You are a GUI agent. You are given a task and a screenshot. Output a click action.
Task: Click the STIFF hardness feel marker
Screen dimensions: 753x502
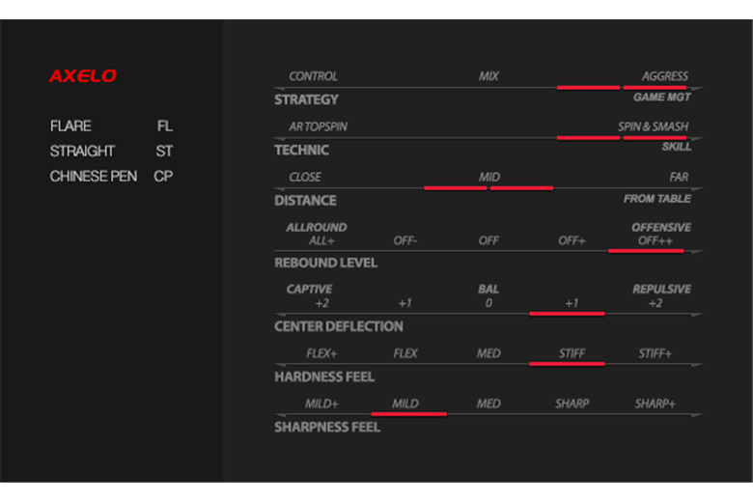click(572, 353)
